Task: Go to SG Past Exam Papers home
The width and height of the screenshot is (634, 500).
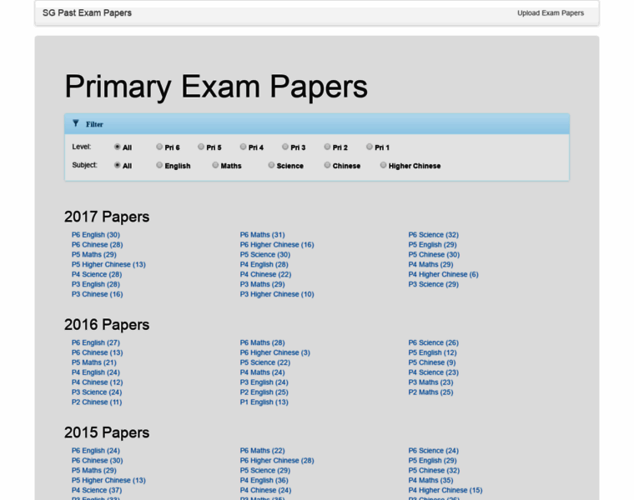Action: (87, 12)
